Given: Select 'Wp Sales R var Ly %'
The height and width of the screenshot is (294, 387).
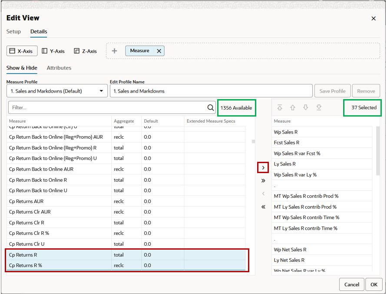Looking at the screenshot, I should (x=322, y=175).
